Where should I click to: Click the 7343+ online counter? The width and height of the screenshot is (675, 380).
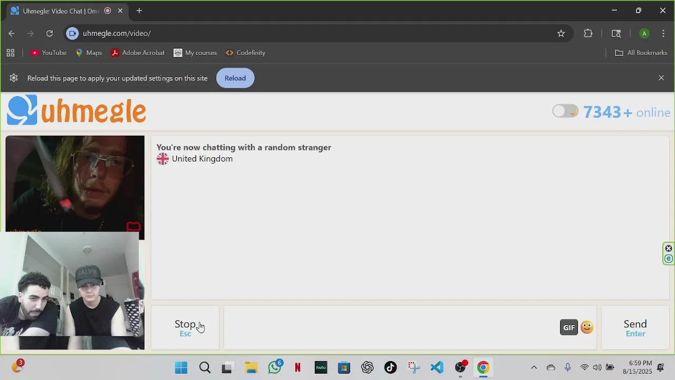point(626,112)
